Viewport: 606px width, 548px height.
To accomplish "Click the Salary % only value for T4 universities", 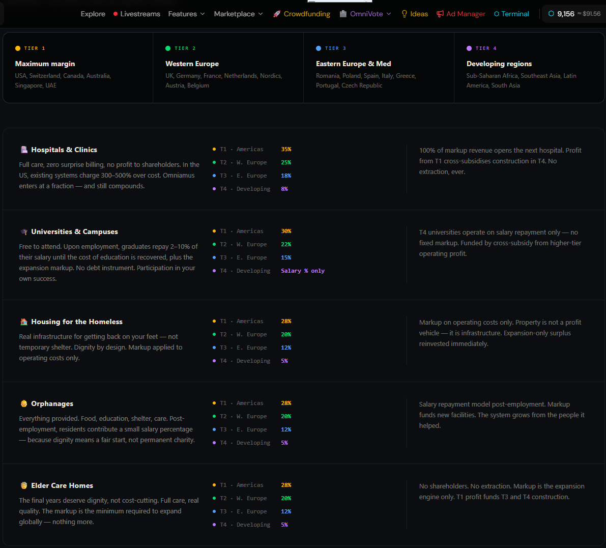I will click(303, 270).
